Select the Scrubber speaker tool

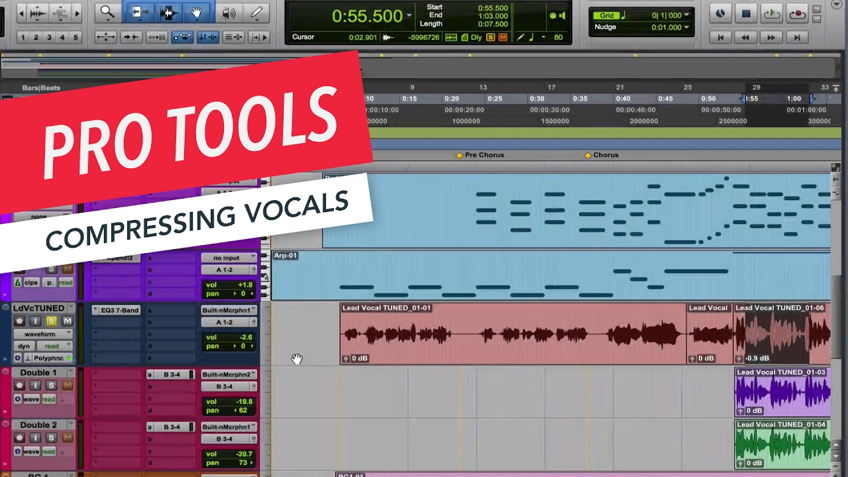(229, 13)
